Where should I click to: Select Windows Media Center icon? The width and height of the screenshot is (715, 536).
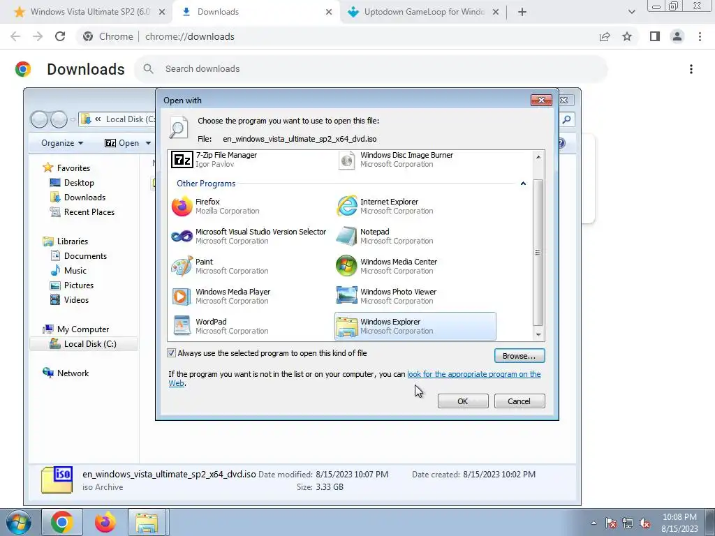[x=346, y=266]
